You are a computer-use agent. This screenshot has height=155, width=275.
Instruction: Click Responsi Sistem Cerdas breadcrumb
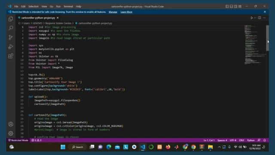(x=58, y=23)
